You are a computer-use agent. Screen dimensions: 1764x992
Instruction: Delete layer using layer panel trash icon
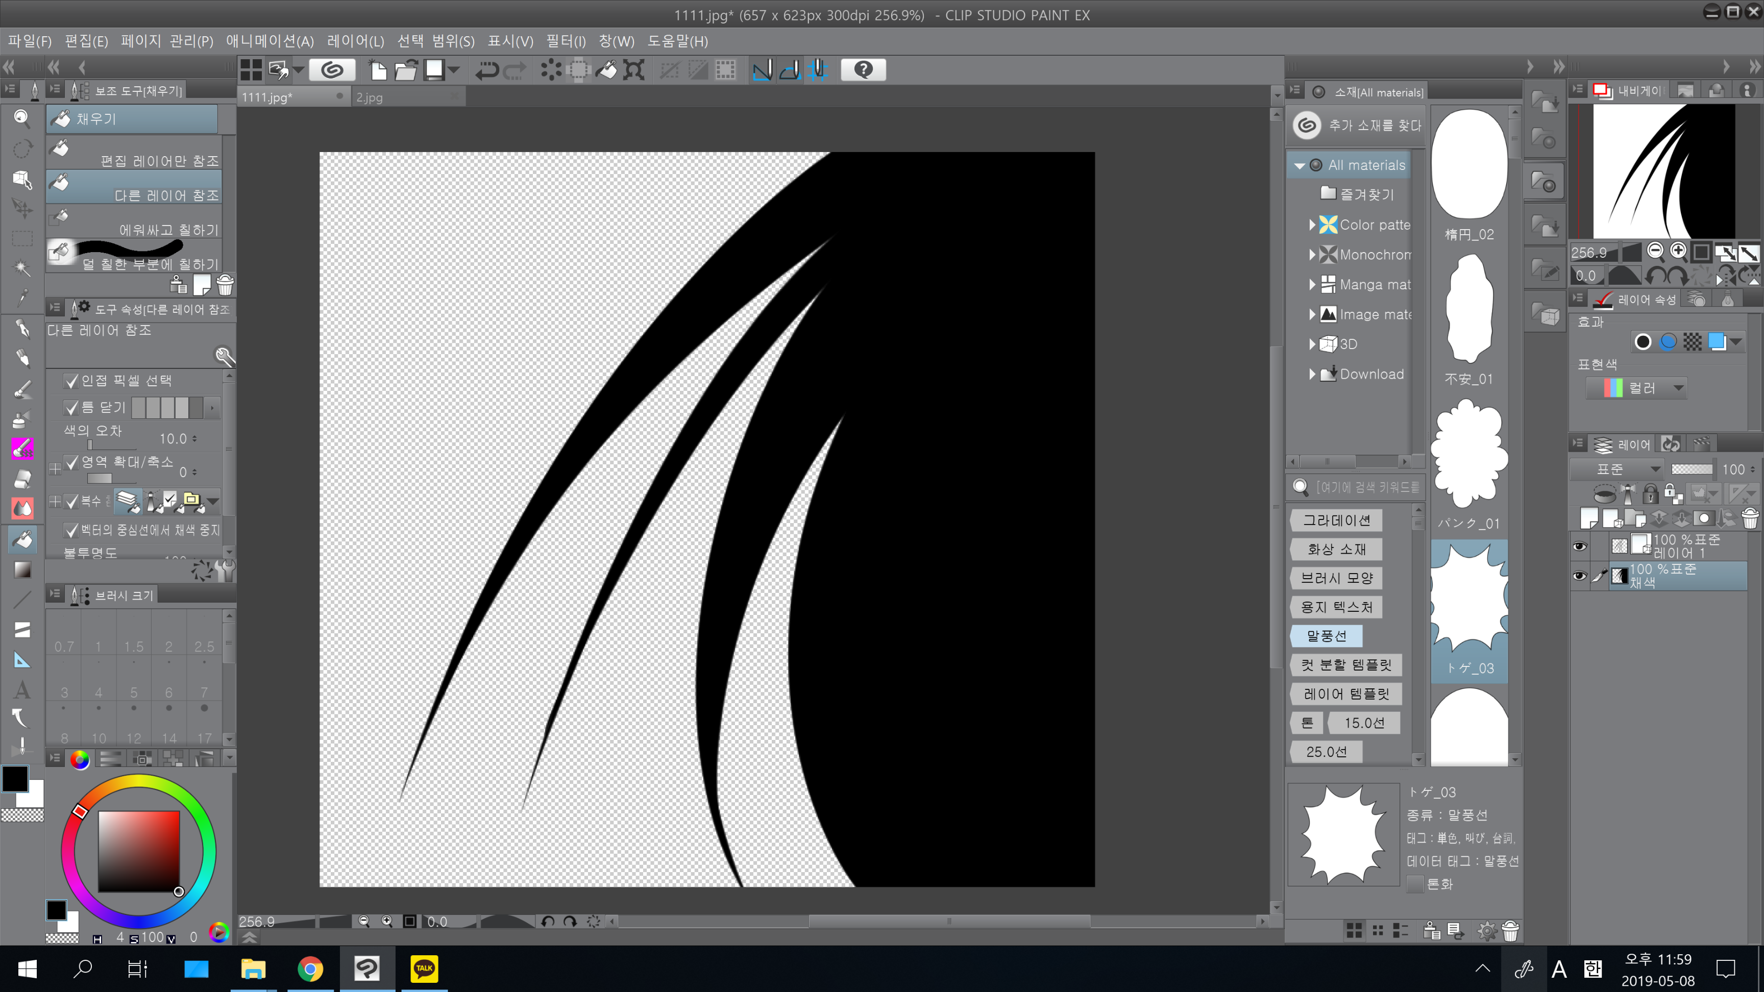point(1750,519)
